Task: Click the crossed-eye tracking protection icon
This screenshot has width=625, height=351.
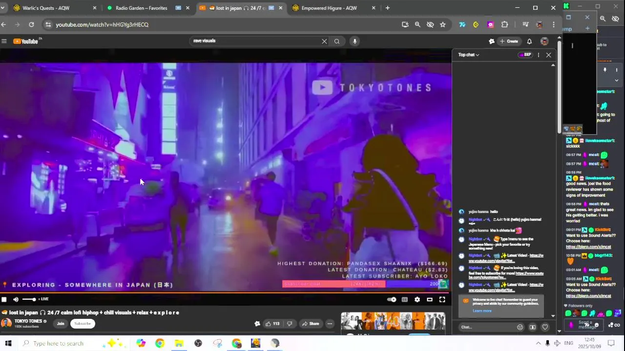Action: 430,24
